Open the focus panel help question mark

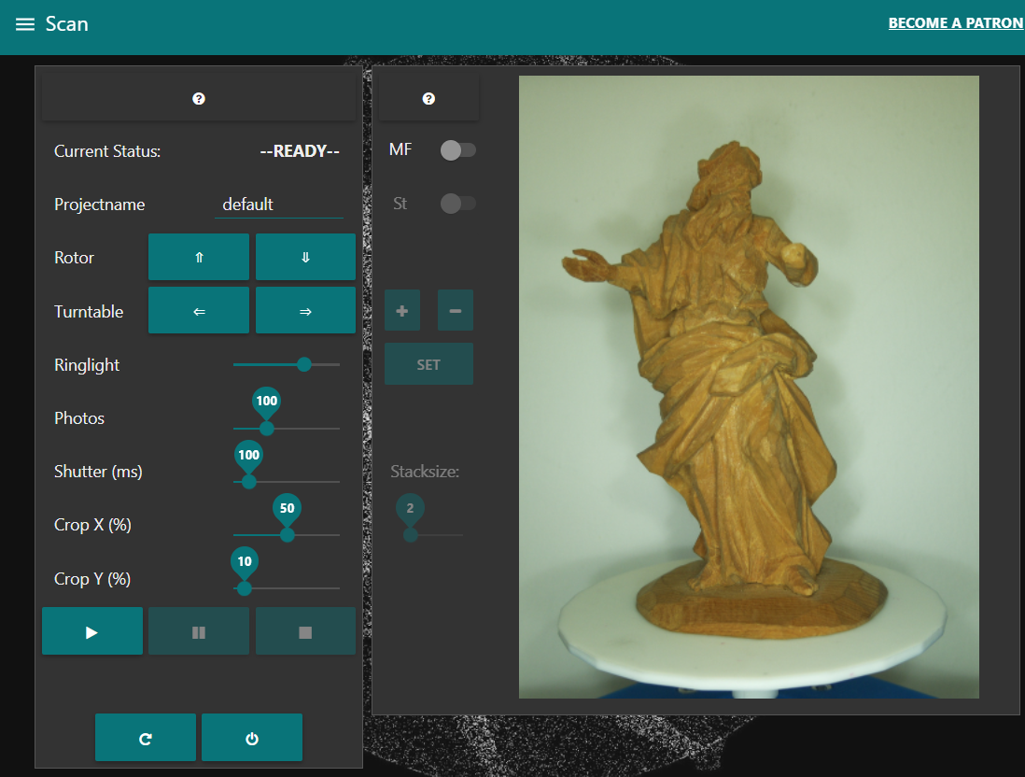tap(428, 99)
